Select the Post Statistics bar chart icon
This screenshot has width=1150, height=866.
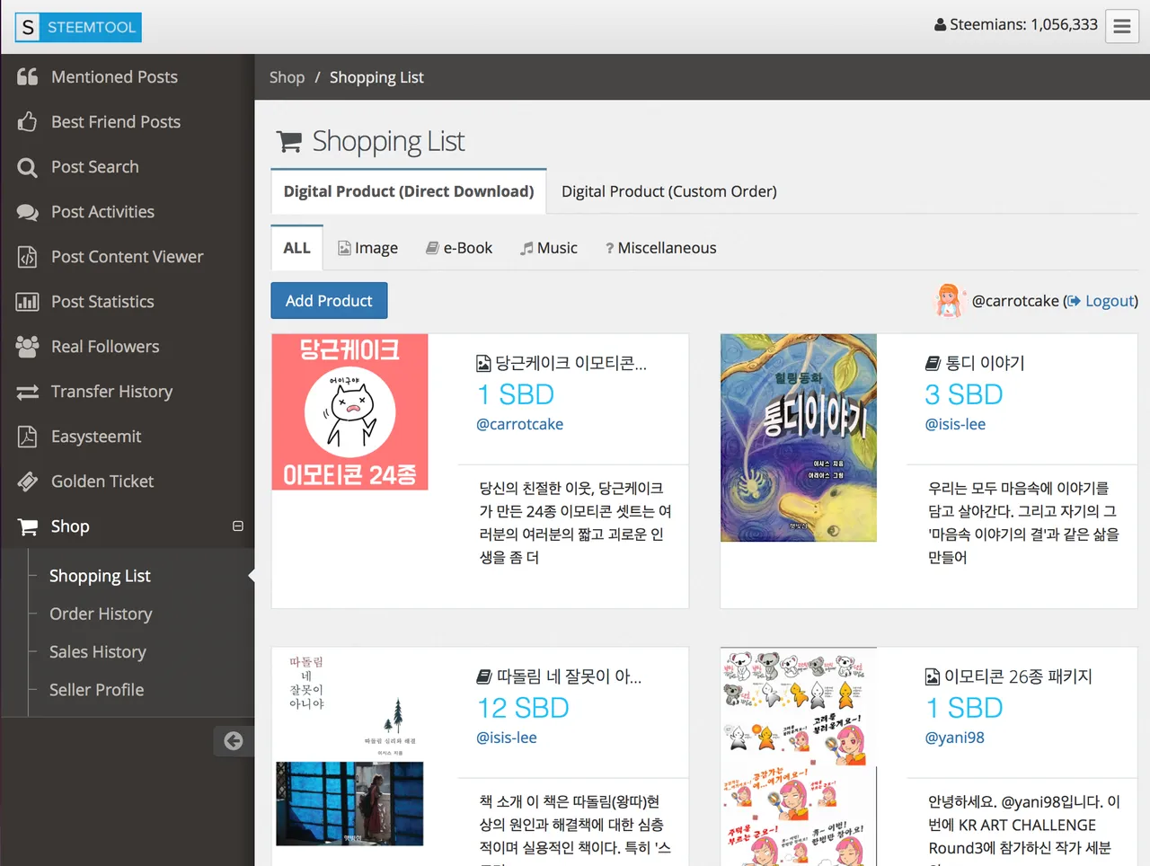point(27,301)
